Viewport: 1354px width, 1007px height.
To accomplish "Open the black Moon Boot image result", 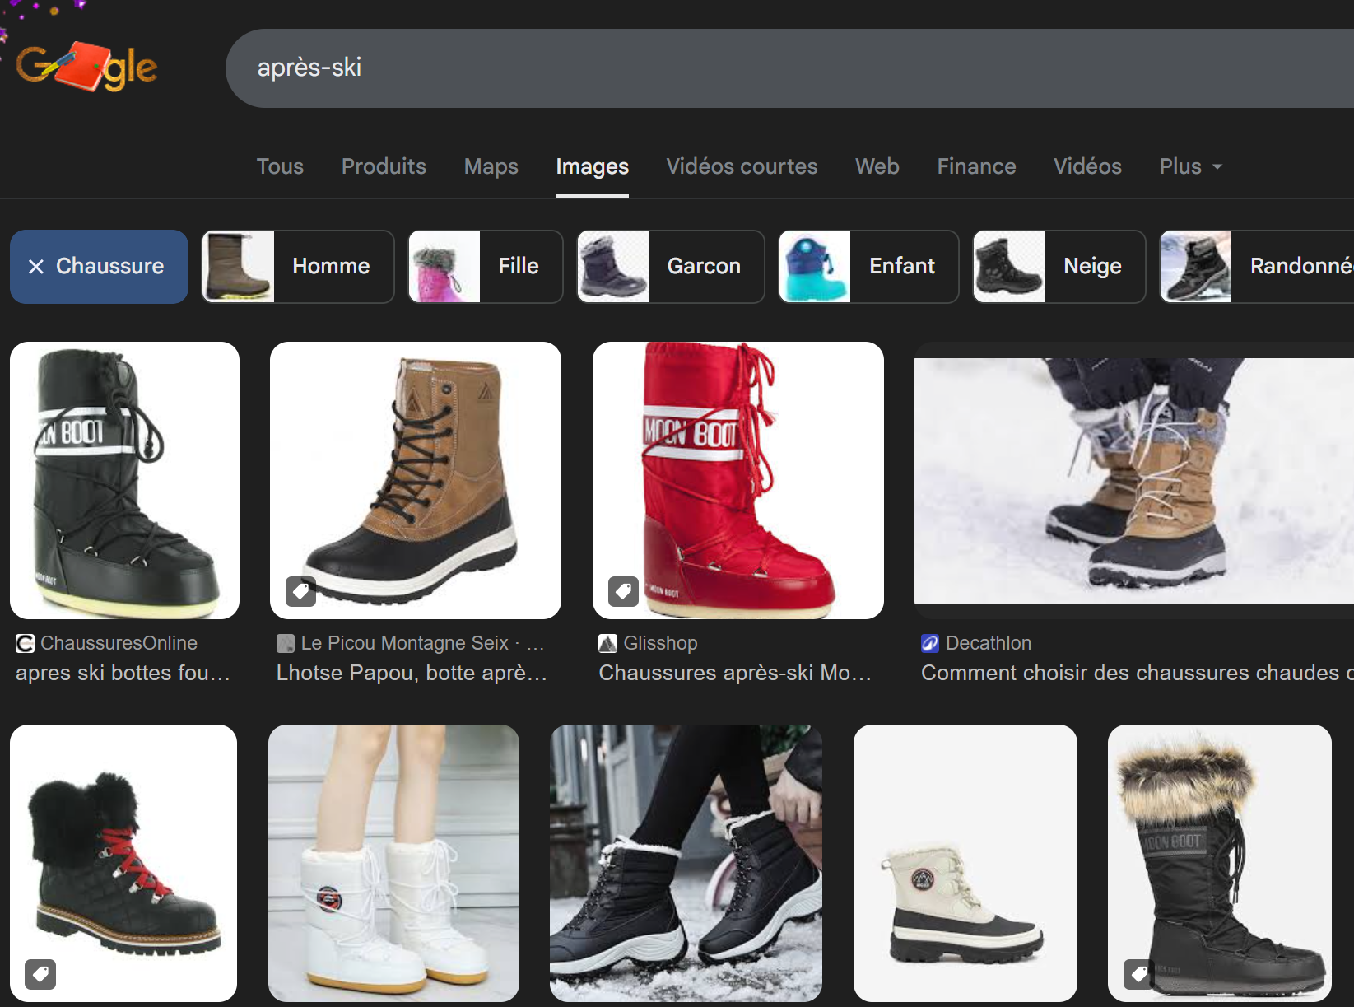I will tap(124, 480).
